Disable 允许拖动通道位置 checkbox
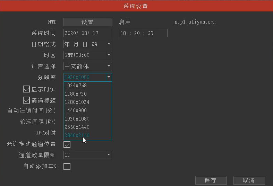This screenshot has width=273, height=186. 67,144
